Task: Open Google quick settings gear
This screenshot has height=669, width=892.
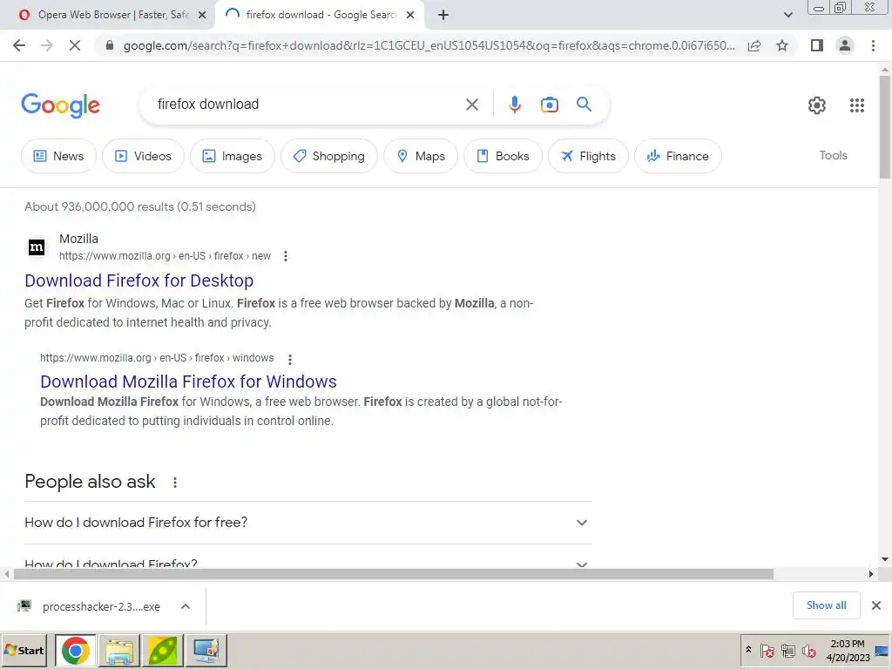Action: tap(817, 105)
